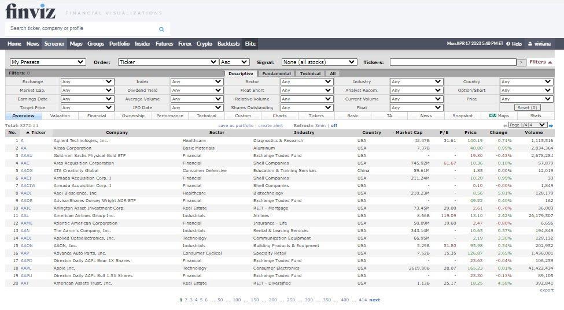Image resolution: width=564 pixels, height=310 pixels.
Task: Click American Assets Trust, Inc. row
Action: pos(279,283)
